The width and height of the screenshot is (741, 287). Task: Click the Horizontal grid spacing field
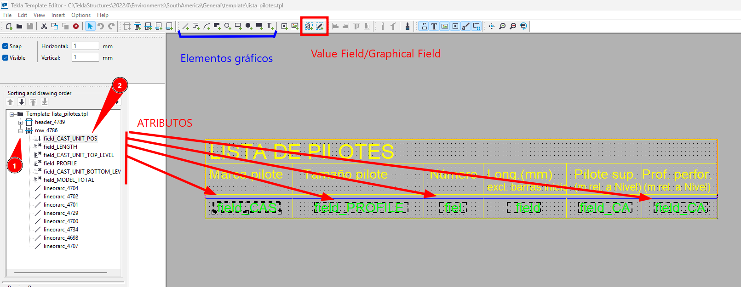click(86, 46)
